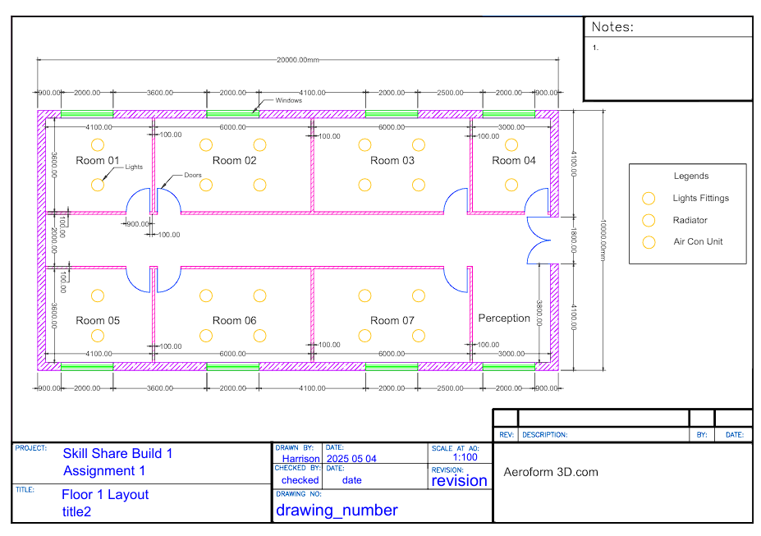Pick the 'Lights' leader annotation

[134, 167]
